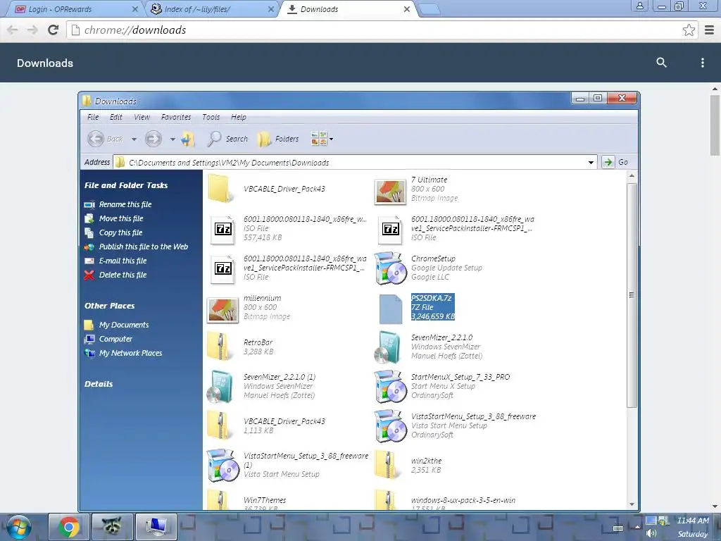Select the ChromeSetup installer icon
This screenshot has width=721, height=541.
390,268
